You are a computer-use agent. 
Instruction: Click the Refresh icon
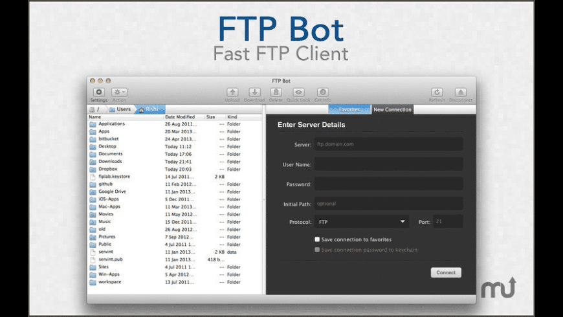437,93
